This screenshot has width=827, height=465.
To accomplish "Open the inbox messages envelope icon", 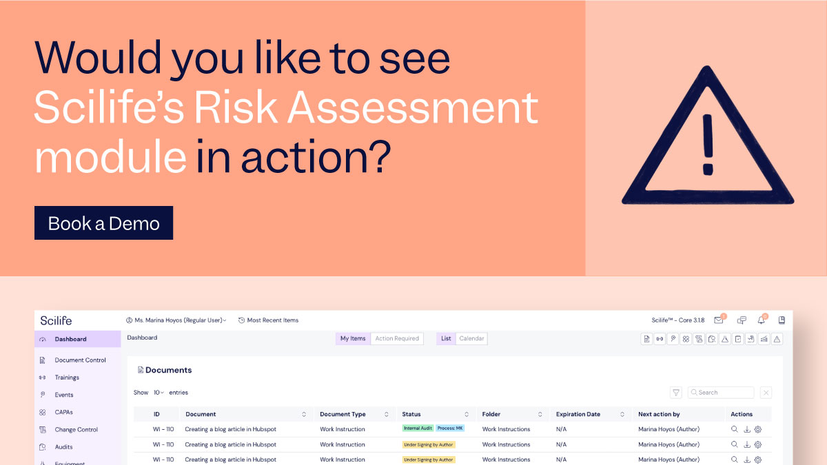I will coord(719,320).
